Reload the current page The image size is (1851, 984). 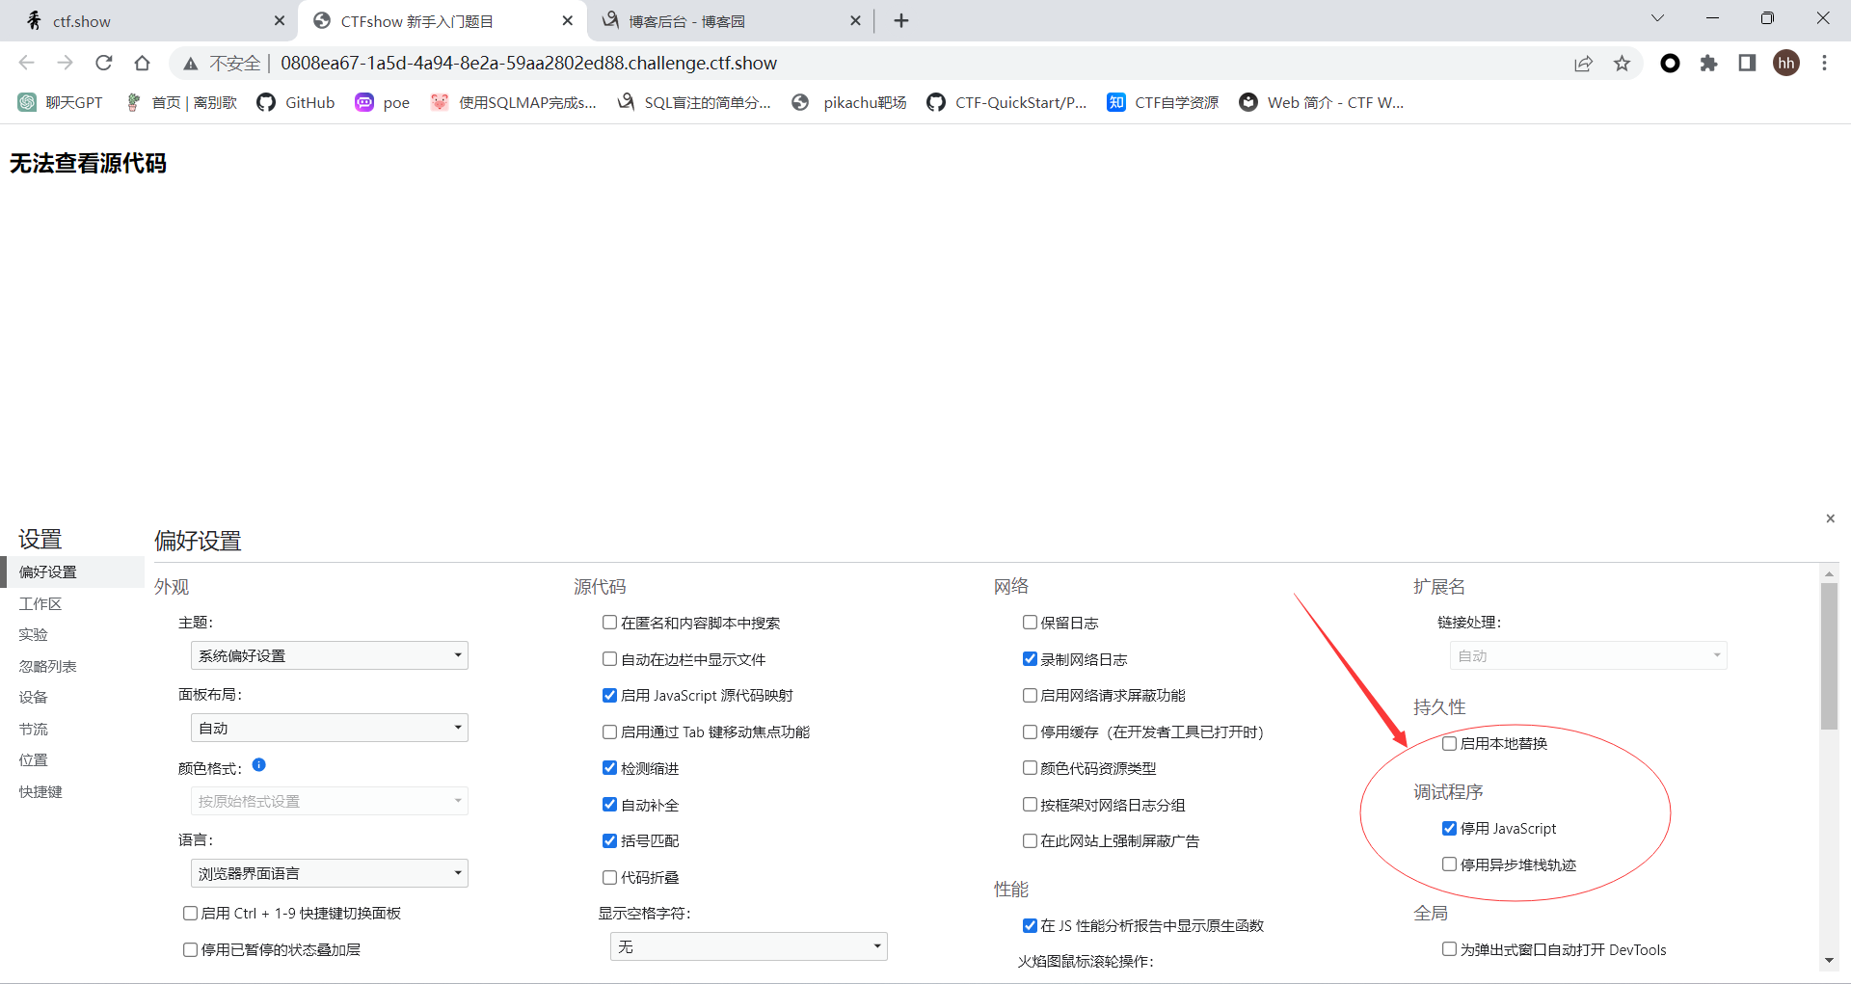(104, 63)
